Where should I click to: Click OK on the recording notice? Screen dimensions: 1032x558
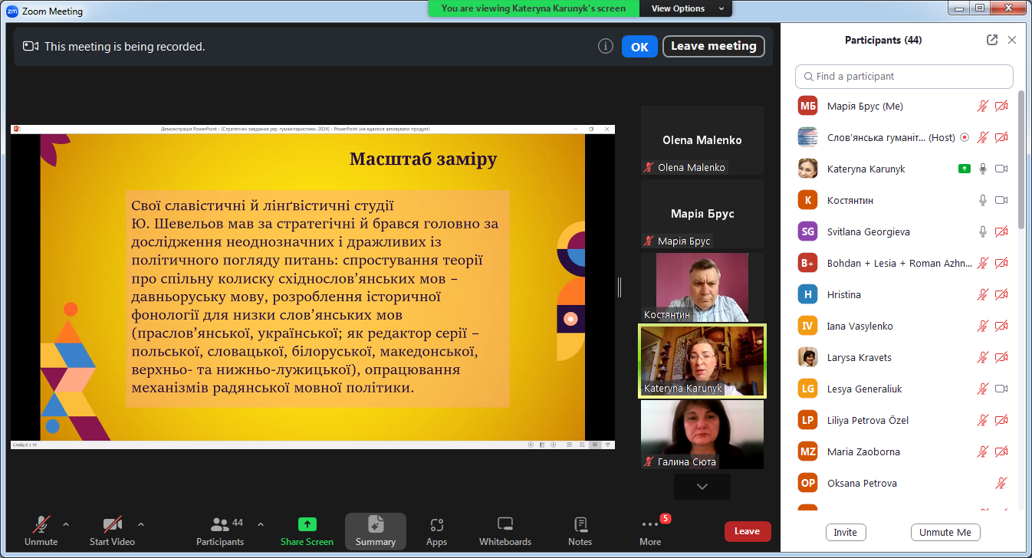click(639, 47)
